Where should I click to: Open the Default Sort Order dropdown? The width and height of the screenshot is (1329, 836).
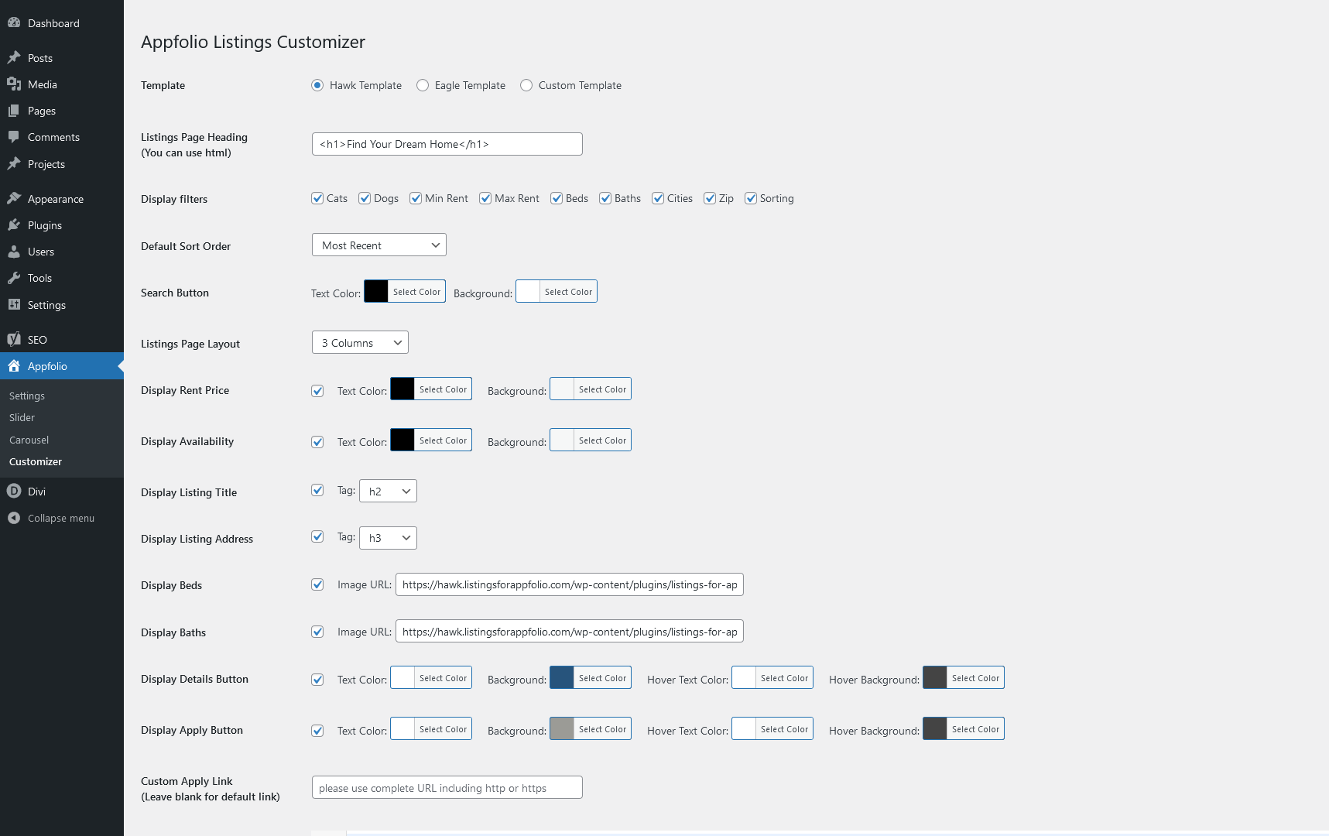(x=379, y=245)
